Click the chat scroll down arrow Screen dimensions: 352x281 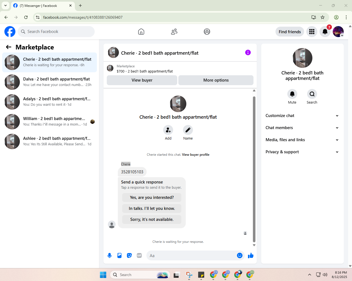(254, 245)
